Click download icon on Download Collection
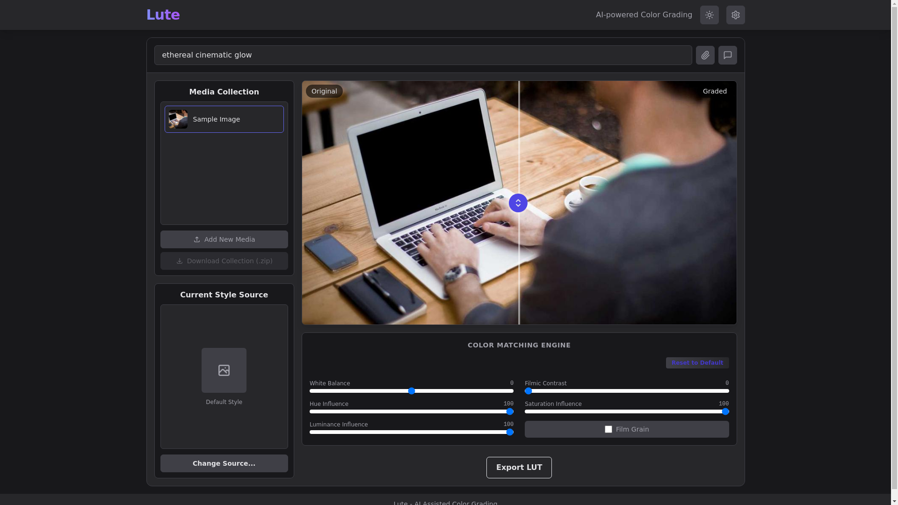Screen dimensions: 898x505 (x=180, y=261)
